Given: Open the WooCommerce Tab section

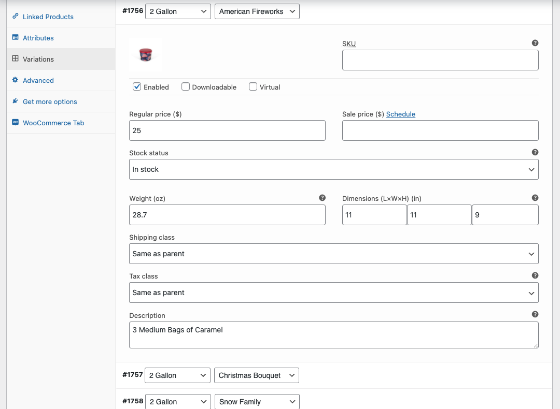Looking at the screenshot, I should point(61,123).
